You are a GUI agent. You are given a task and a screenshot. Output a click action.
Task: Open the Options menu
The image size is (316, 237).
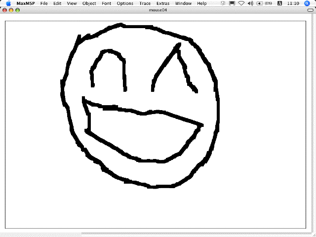click(x=125, y=3)
